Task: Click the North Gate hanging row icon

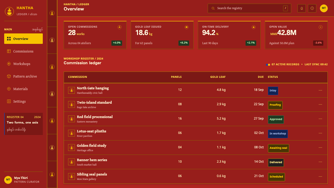Action: (x=71, y=90)
